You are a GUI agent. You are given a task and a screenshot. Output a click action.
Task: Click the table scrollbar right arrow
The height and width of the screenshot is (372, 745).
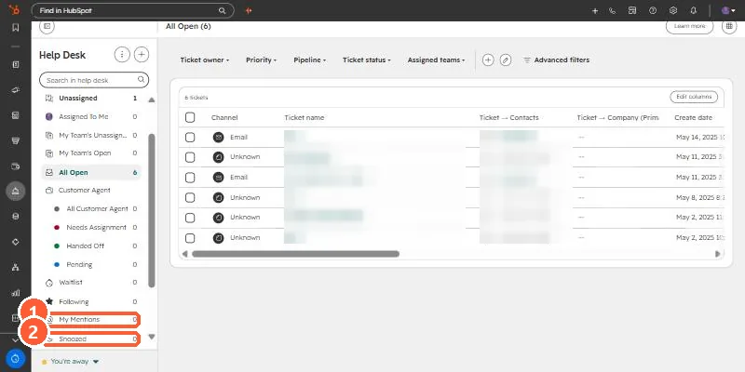pyautogui.click(x=717, y=254)
